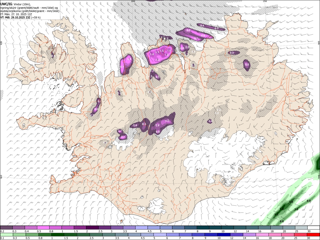Viewport: 320px width, 240px height.
Task: Click the '1.6' snowfall value on the map
Action: (169, 51)
